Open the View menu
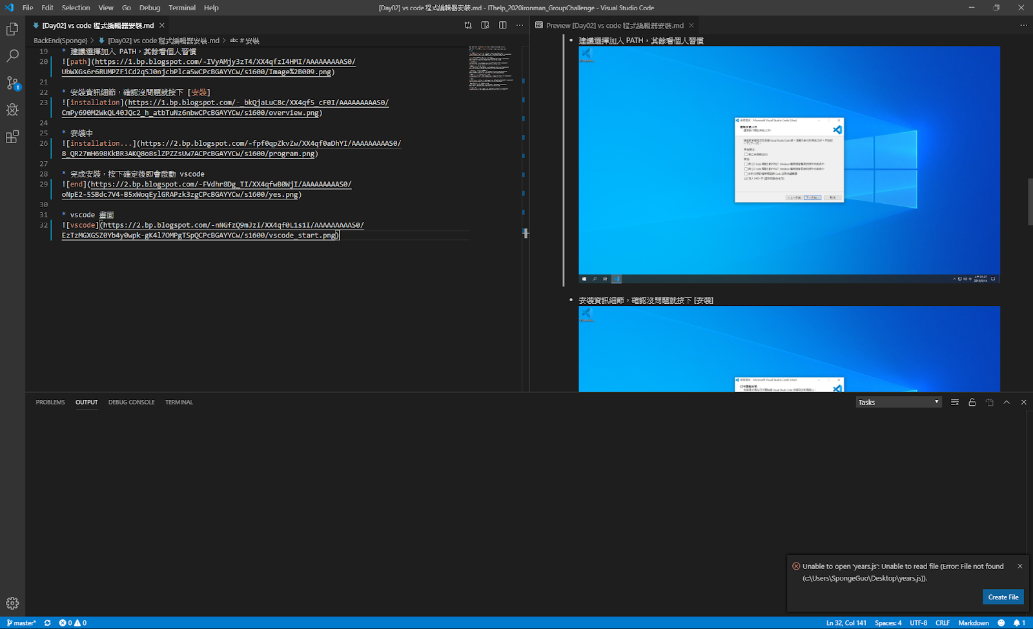Screen dimensions: 1033x629 106,8
